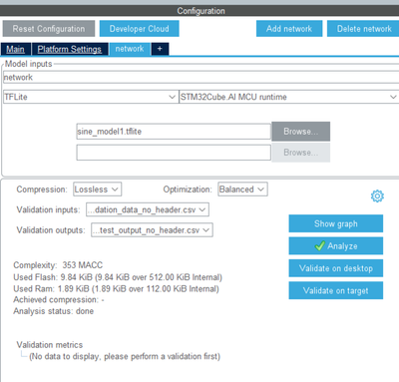Open advanced settings gear icon
The height and width of the screenshot is (382, 399).
coord(377,196)
